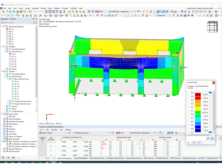222x166 pixels.
Task: Click the filter with red X icon
Action: tap(138, 12)
